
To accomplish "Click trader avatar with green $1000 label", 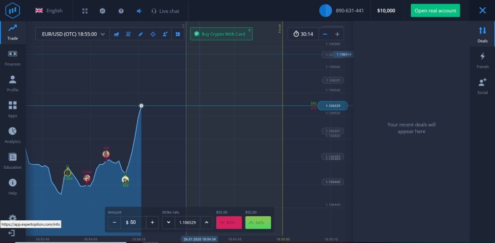I will 67,173.
